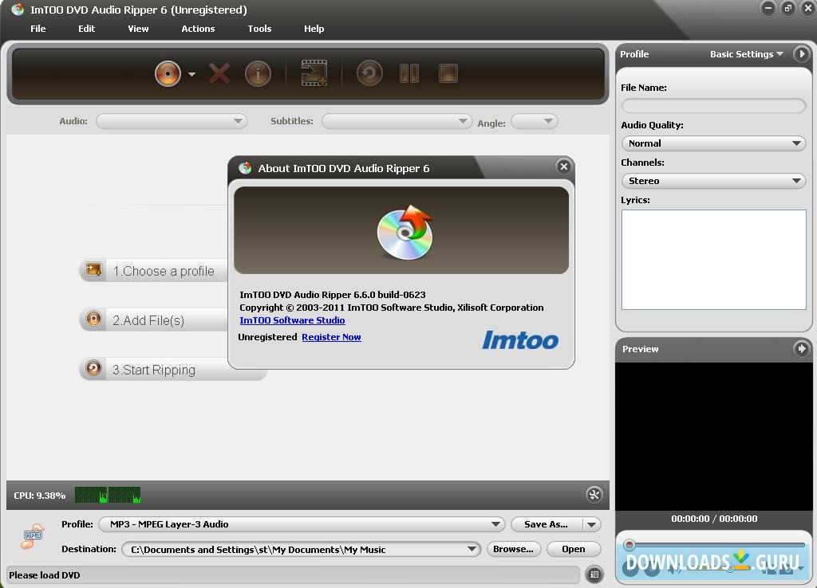Open the Angle dropdown
Viewport: 817px width, 588px height.
(x=547, y=121)
